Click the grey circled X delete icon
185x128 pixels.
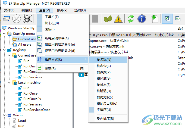click(x=17, y=19)
